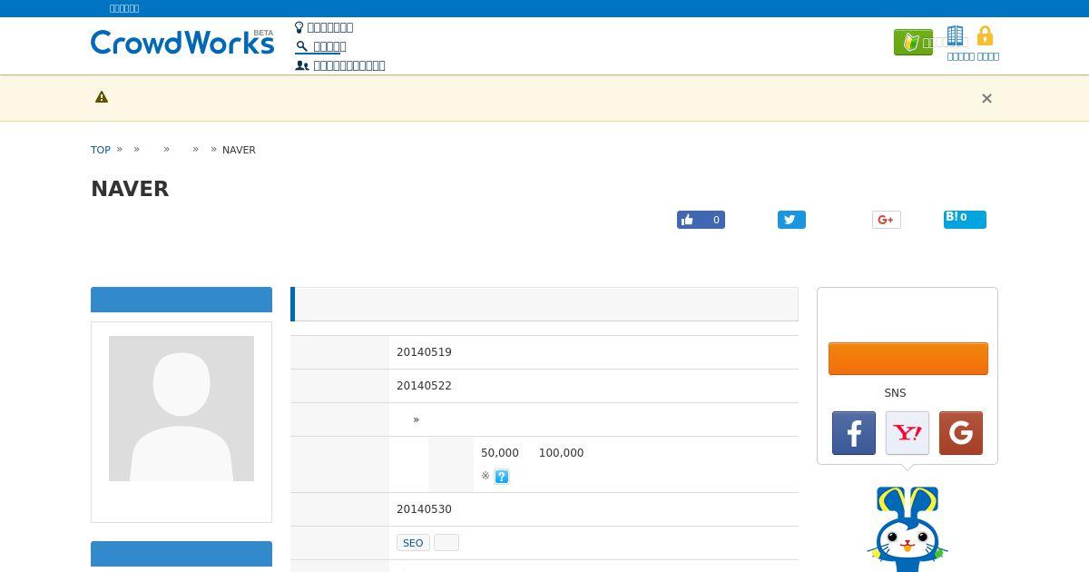Sign in with the Yahoo! Y! icon

pyautogui.click(x=907, y=433)
